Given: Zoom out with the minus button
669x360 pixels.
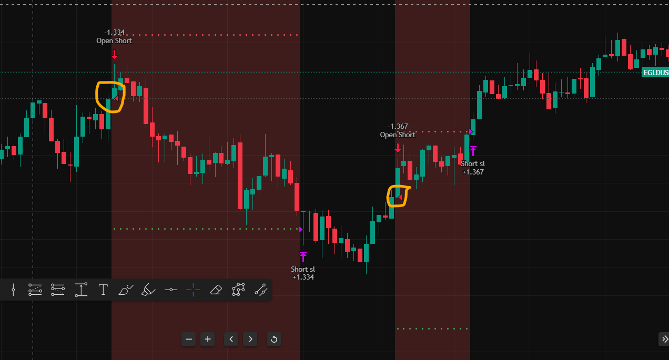Looking at the screenshot, I should coord(189,339).
